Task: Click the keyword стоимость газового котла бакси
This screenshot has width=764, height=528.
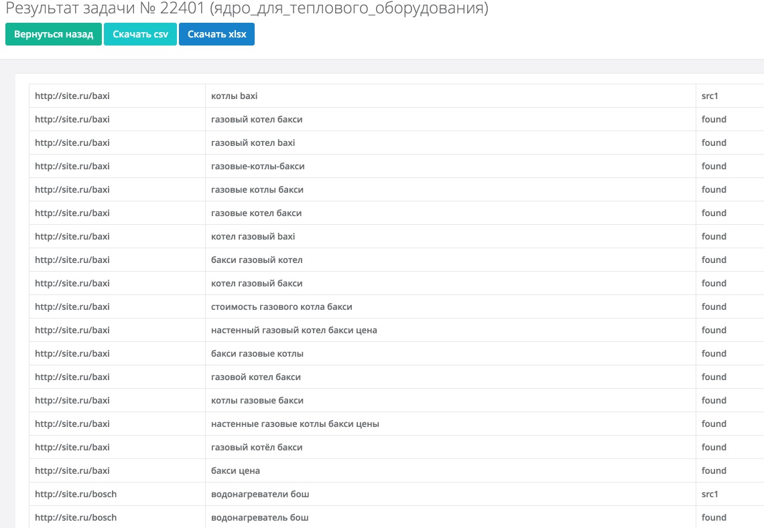Action: click(x=281, y=306)
